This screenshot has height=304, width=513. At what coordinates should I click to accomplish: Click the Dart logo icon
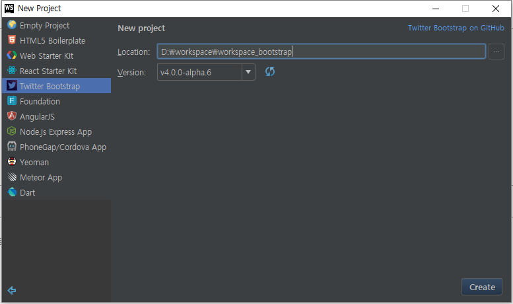(12, 192)
